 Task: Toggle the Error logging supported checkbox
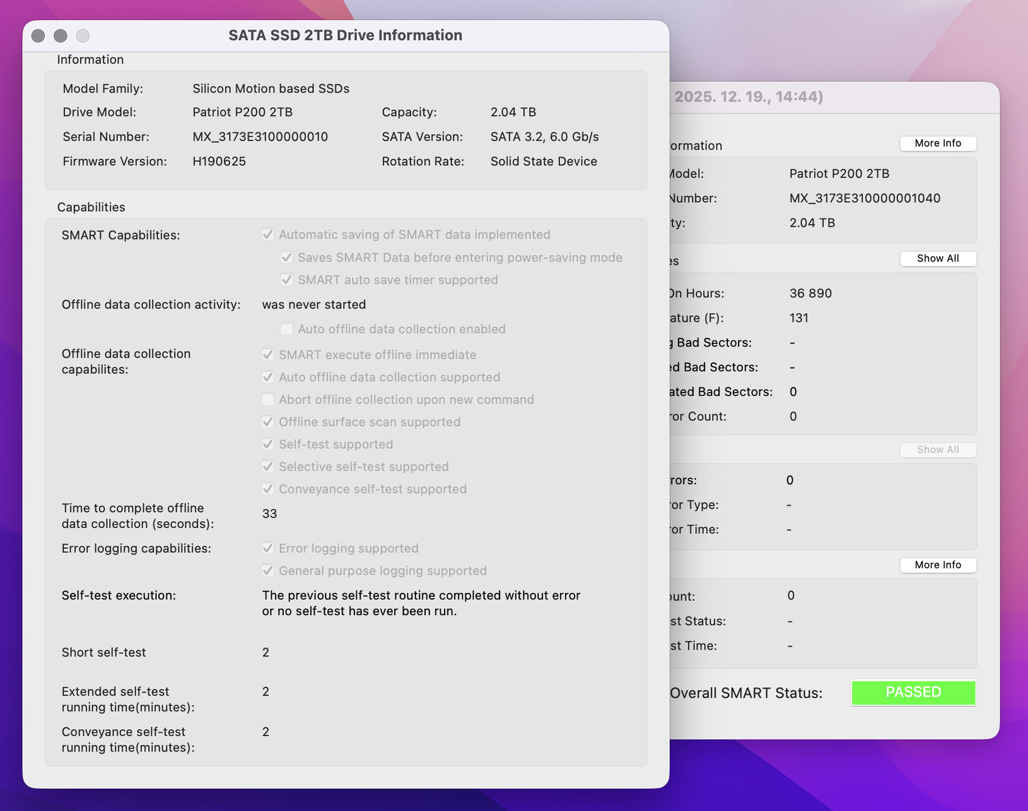coord(267,548)
